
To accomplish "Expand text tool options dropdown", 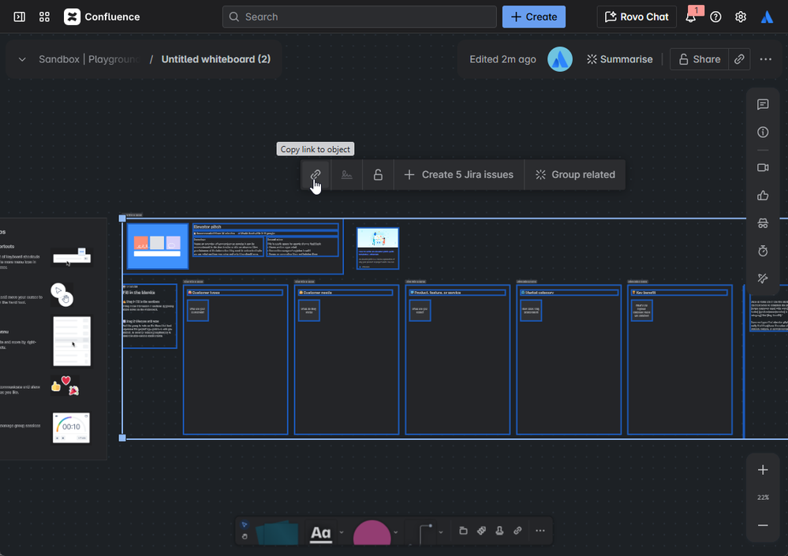I will [342, 532].
